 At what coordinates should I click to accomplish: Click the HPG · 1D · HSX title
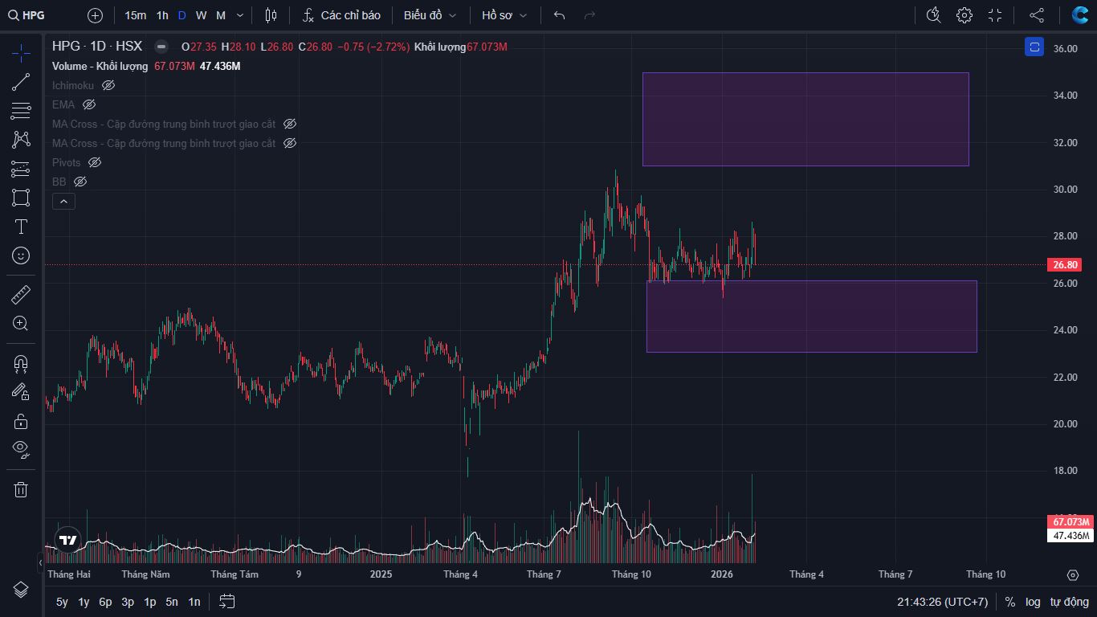(97, 47)
